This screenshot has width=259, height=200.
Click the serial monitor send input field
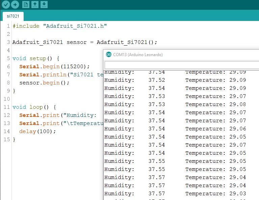pyautogui.click(x=182, y=65)
